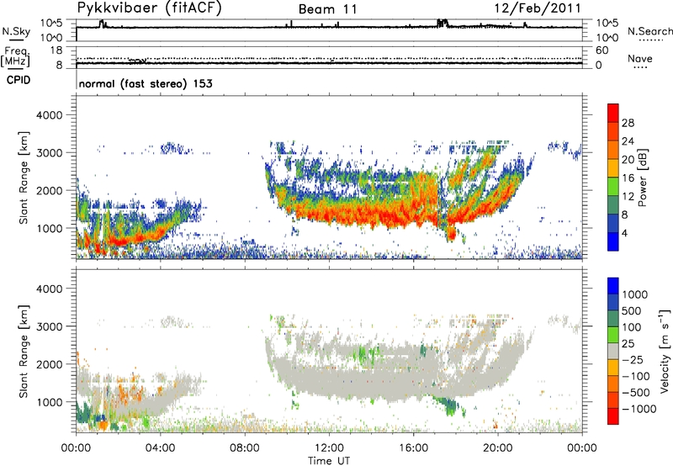Click the red bottom segment of the velocity colorbar
The width and height of the screenshot is (673, 466).
613,416
